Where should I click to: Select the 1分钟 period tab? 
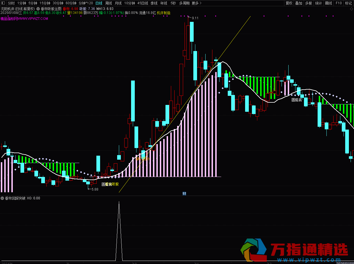(x=22, y=3)
